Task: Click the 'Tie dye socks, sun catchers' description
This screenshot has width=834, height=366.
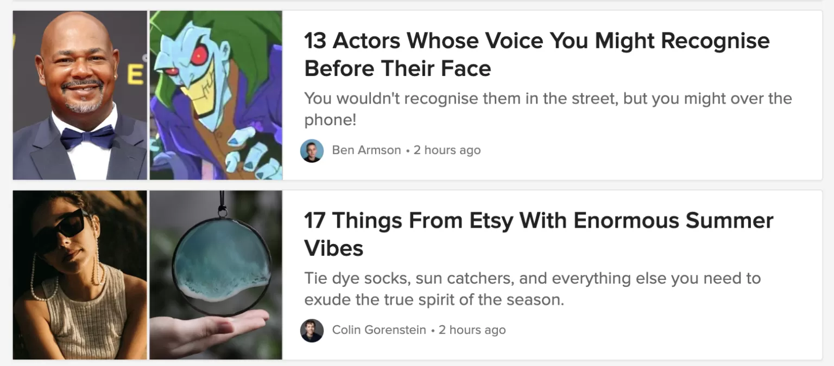Action: pyautogui.click(x=532, y=289)
